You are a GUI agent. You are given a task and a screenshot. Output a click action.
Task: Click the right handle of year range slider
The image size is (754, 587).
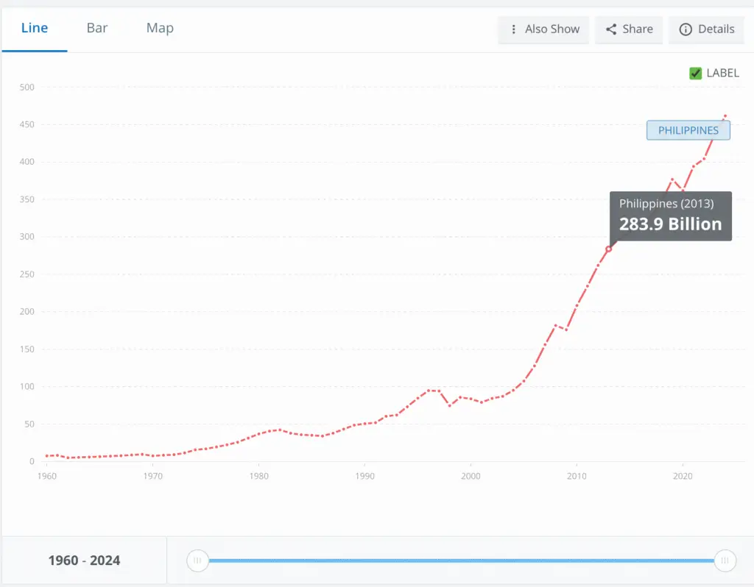(725, 561)
